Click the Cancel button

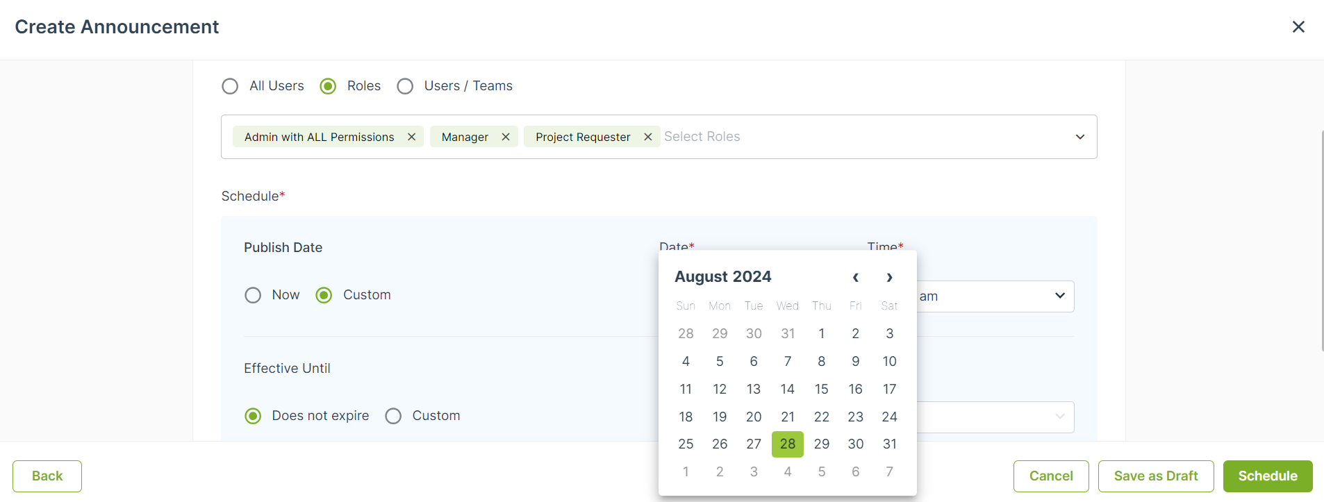click(1051, 476)
